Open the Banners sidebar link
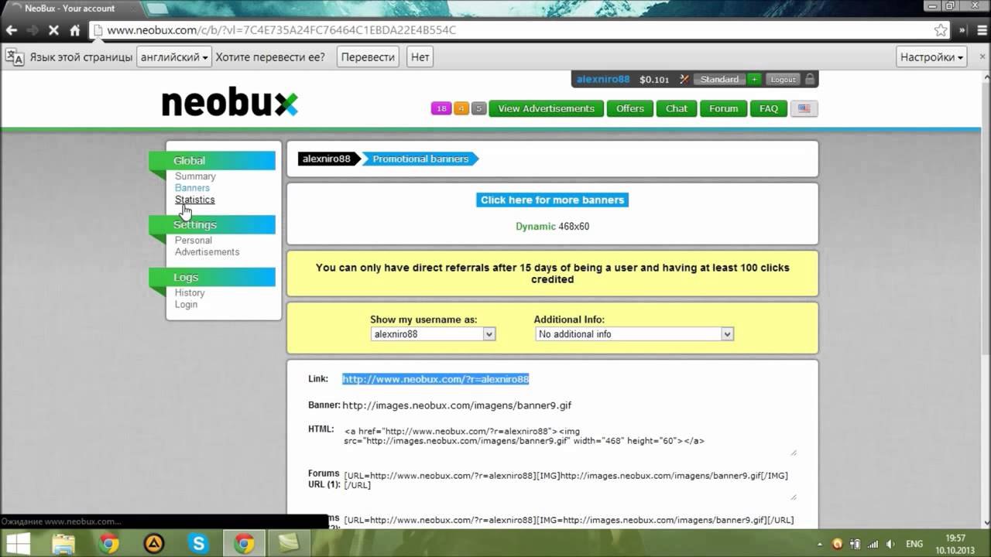This screenshot has width=991, height=557. [x=192, y=188]
